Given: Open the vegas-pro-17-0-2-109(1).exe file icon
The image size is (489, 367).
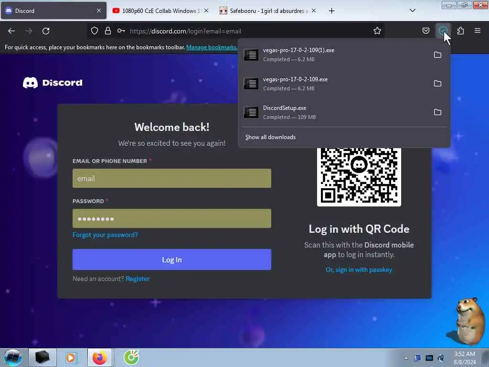Looking at the screenshot, I should (251, 55).
